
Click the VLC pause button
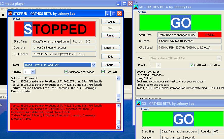(x=3, y=15)
